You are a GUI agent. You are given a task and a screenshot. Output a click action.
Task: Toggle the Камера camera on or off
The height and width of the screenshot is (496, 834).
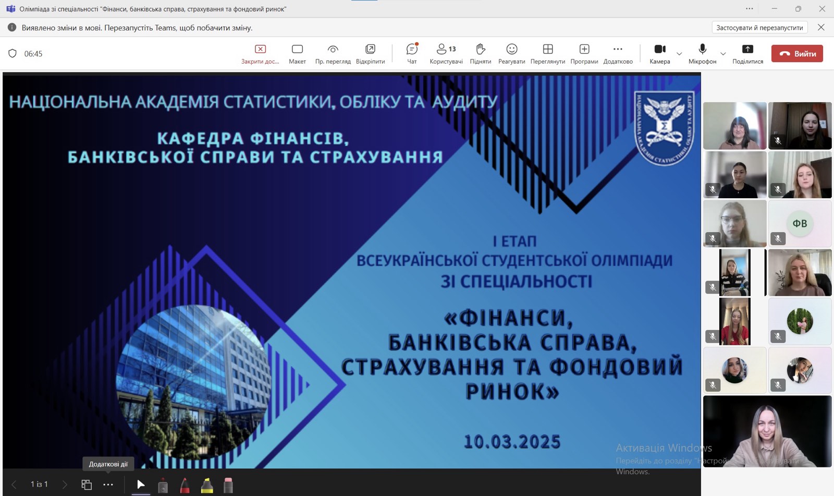point(659,53)
